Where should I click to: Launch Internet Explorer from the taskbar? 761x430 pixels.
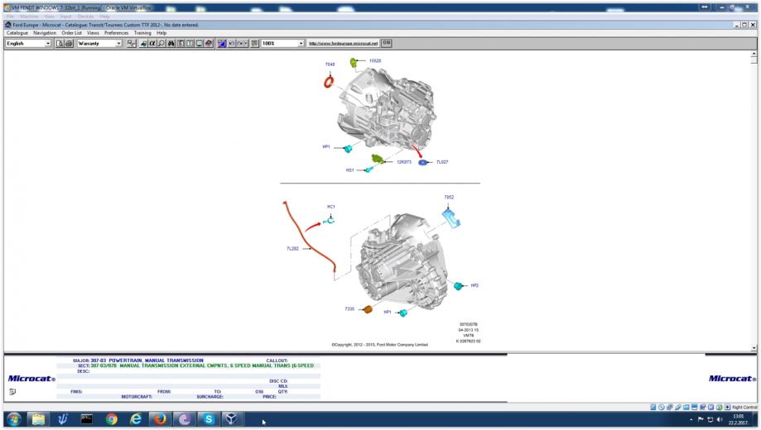tap(136, 419)
